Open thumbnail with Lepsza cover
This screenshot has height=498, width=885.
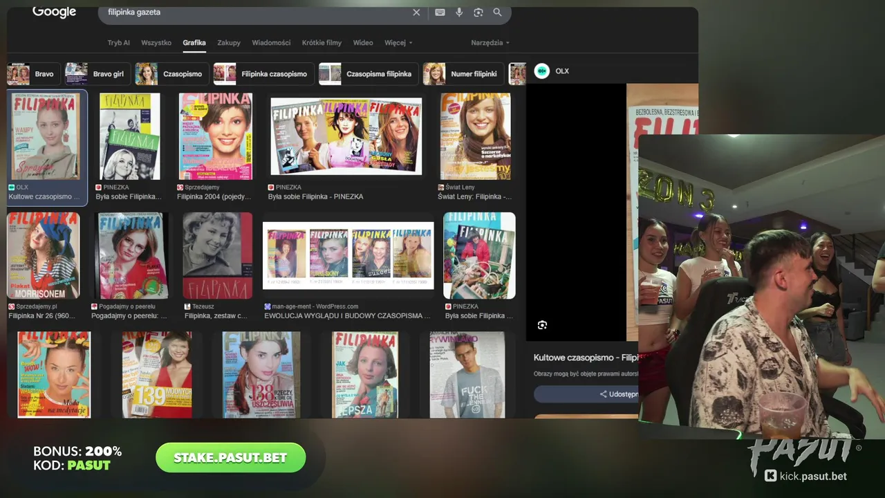pyautogui.click(x=365, y=374)
